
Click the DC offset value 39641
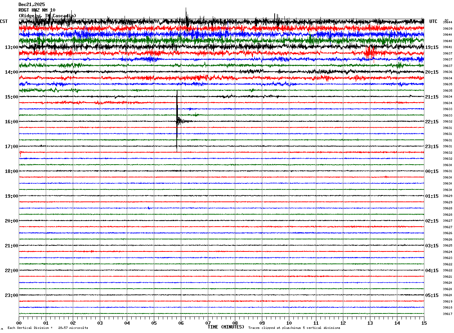pyautogui.click(x=447, y=47)
